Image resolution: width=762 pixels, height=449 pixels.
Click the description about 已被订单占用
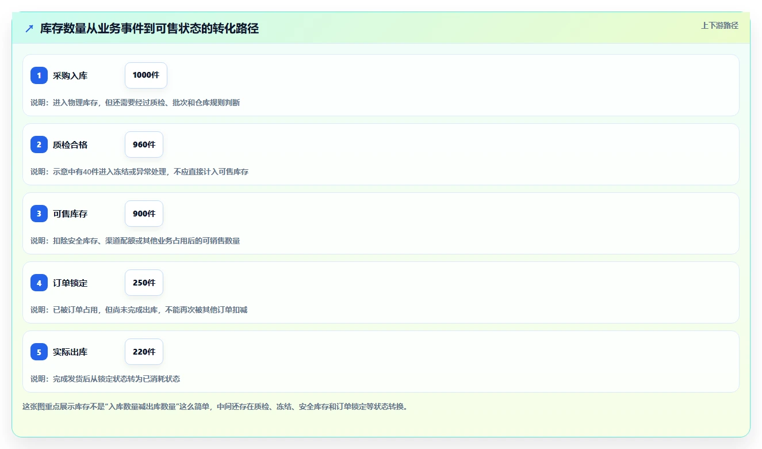[139, 310]
